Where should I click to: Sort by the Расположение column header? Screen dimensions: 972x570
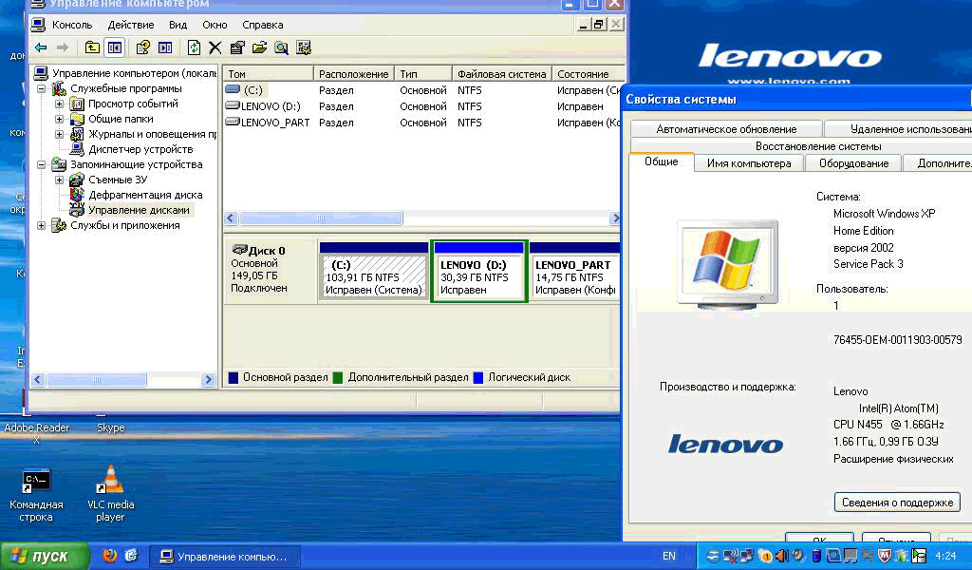tap(353, 74)
